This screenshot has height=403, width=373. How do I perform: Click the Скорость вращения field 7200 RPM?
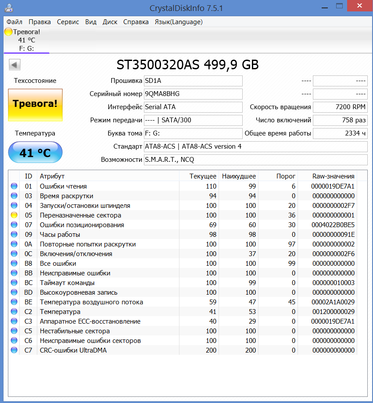tap(340, 107)
